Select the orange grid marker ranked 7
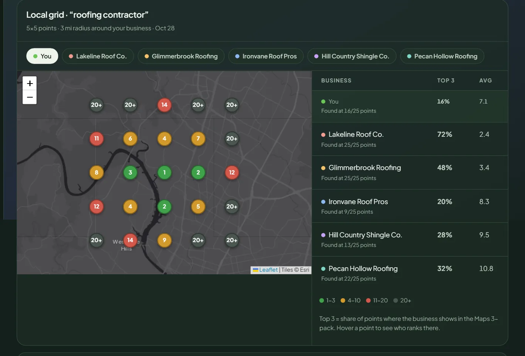 [x=198, y=139]
